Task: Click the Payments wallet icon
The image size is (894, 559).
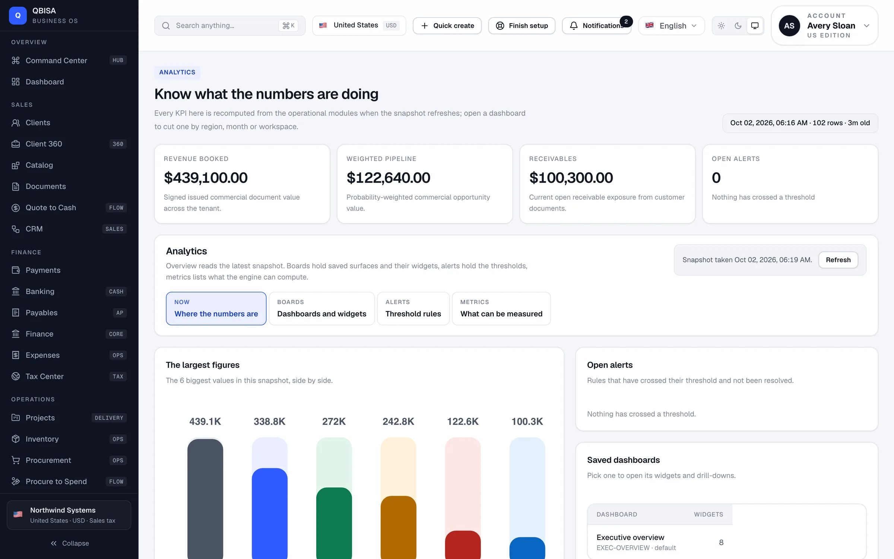Action: click(x=16, y=270)
